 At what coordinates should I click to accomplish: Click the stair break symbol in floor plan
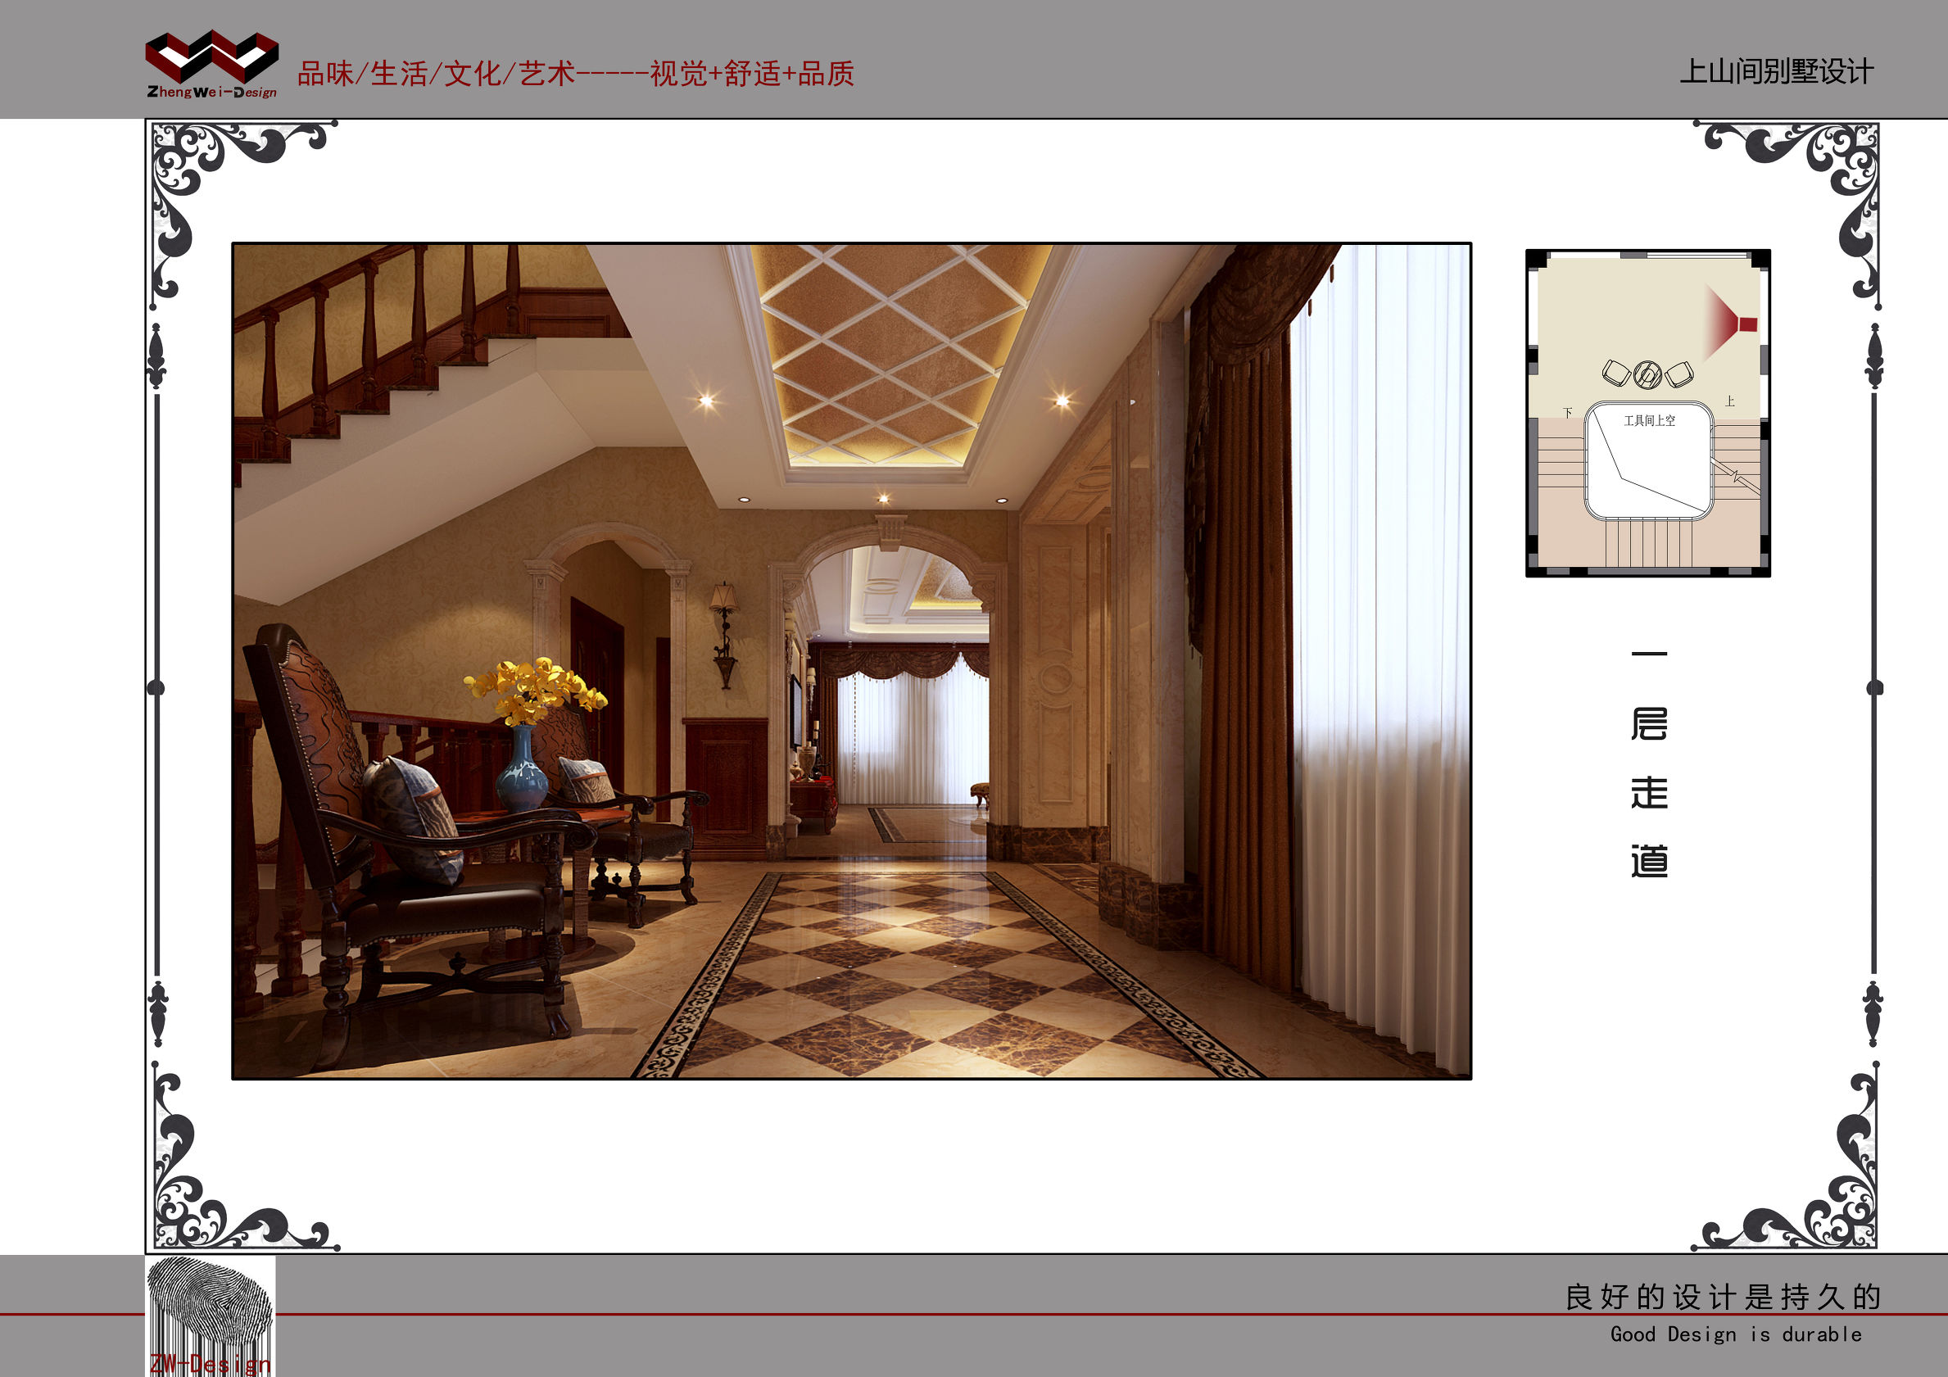click(x=1734, y=475)
